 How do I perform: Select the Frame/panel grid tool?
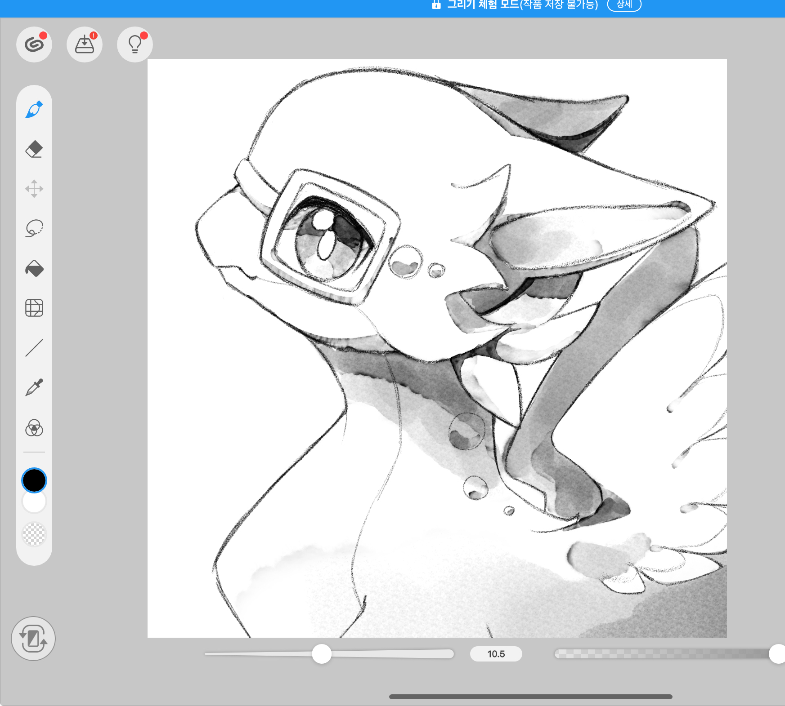click(34, 308)
